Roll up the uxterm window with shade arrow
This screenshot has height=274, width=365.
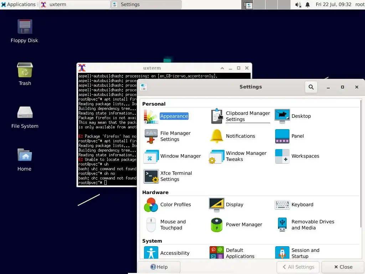coord(222,68)
